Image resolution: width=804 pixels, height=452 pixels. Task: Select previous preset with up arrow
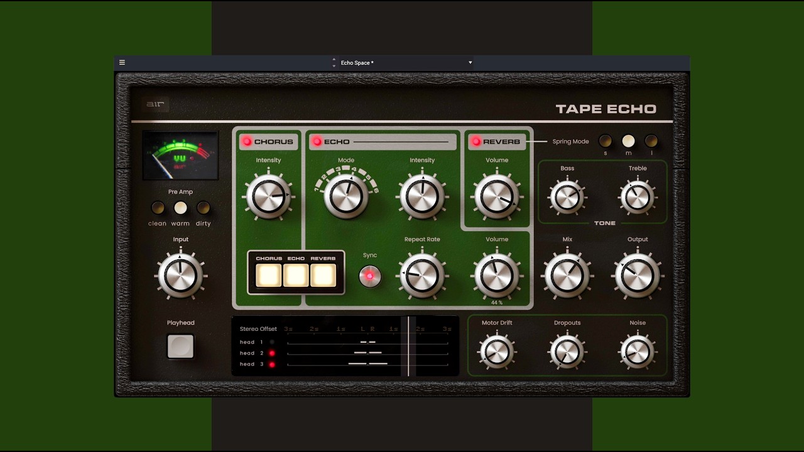coord(334,60)
